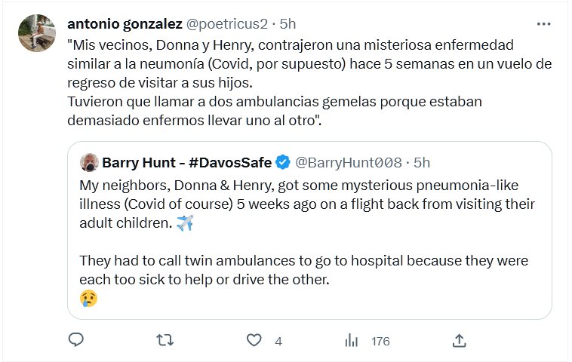Click the crying face emoji

[88, 298]
